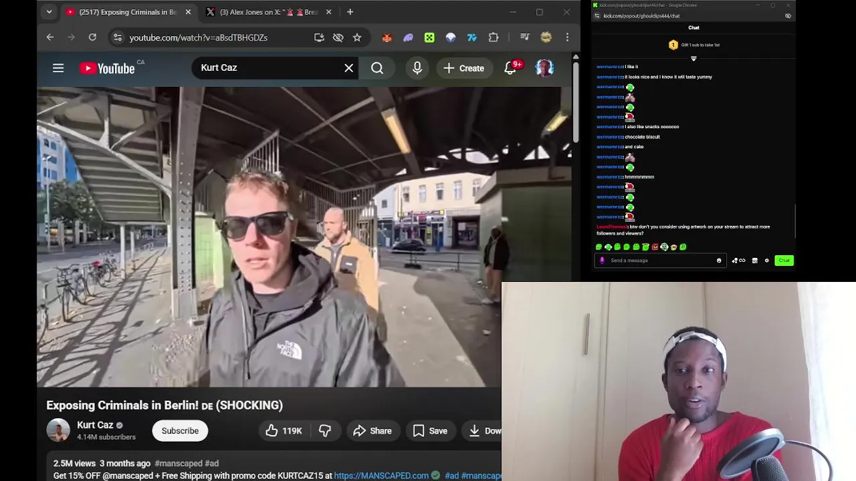Viewport: 856px width, 481px height.
Task: Open the #manscaped hashtag link
Action: point(178,463)
